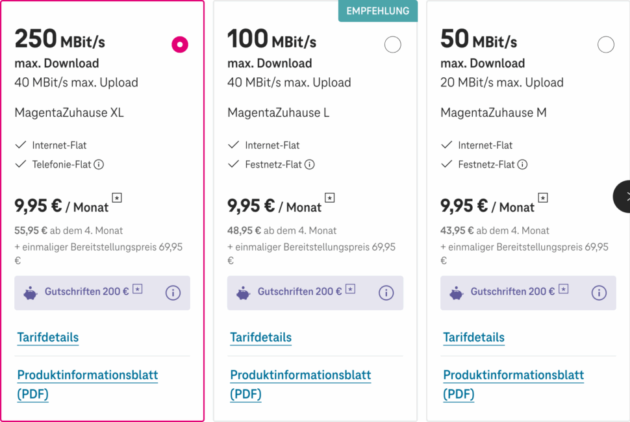The width and height of the screenshot is (630, 422).
Task: Select the 100 MBit/s tariff radio button
Action: coord(392,44)
